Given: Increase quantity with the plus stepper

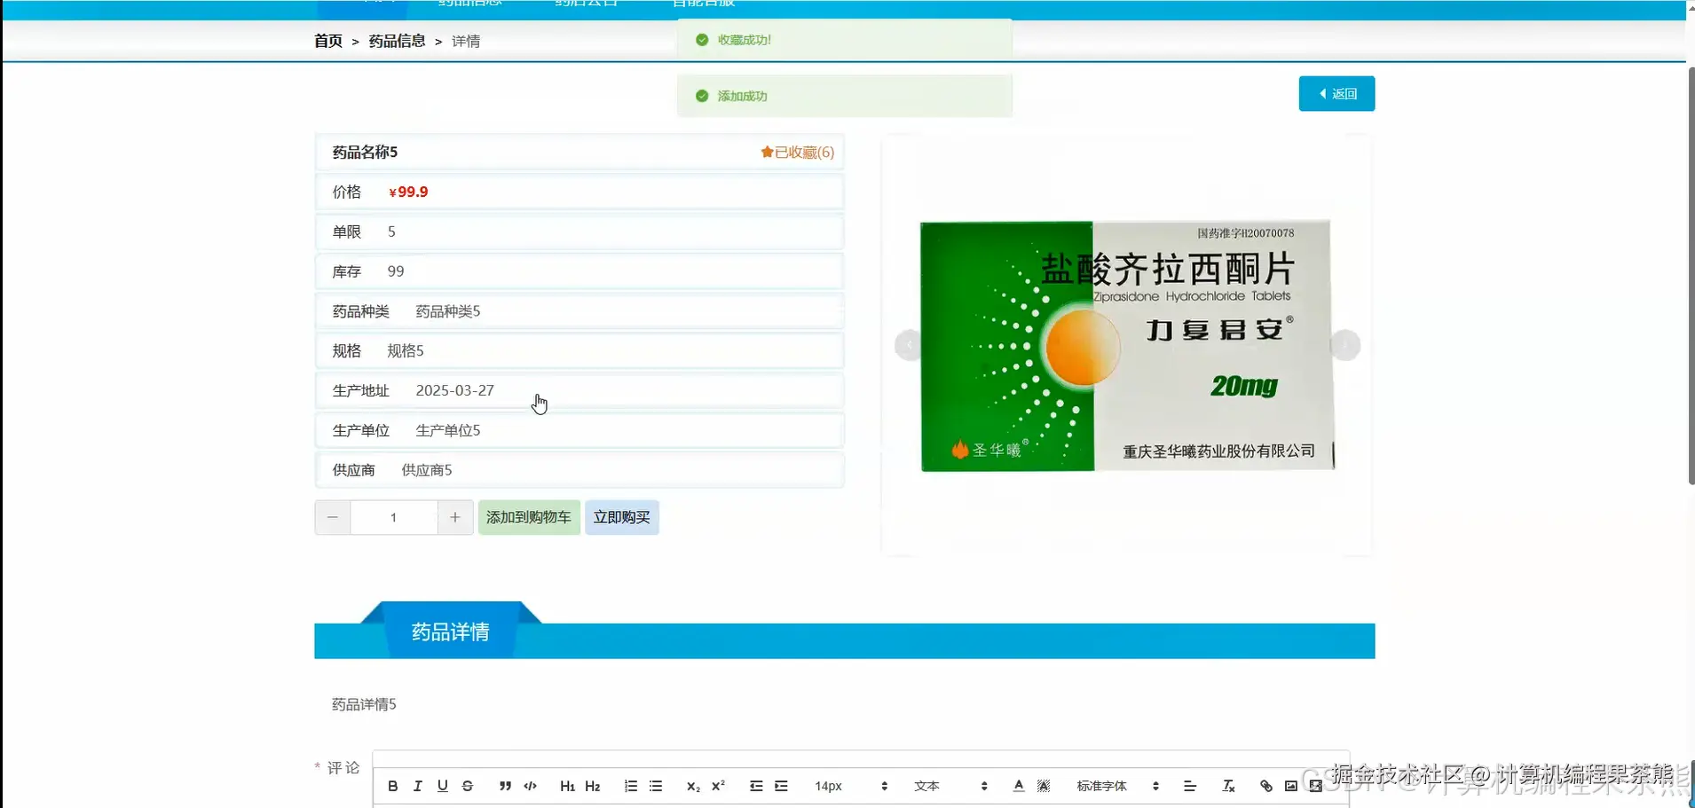Looking at the screenshot, I should tap(455, 517).
